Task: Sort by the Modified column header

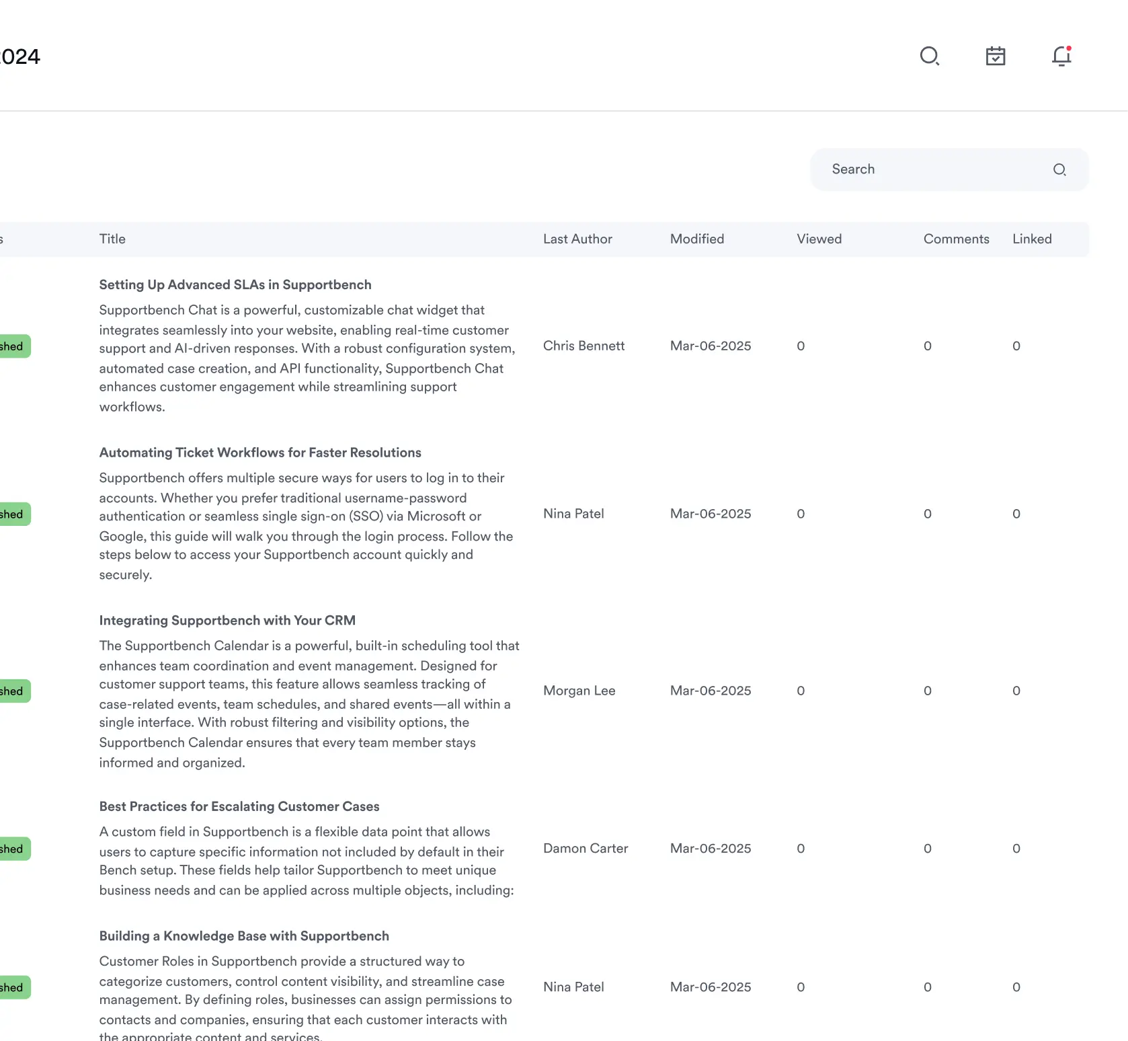Action: coord(696,239)
